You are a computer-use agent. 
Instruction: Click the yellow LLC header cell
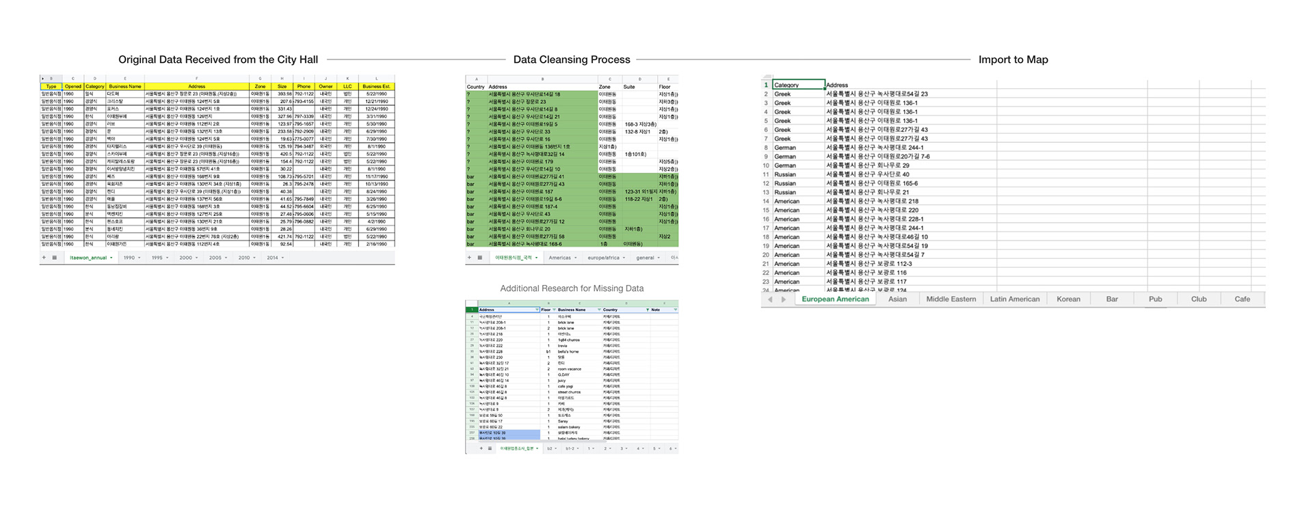tap(347, 86)
